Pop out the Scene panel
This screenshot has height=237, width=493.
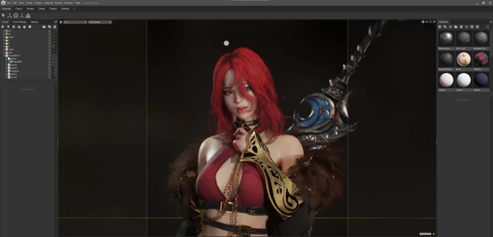click(56, 22)
